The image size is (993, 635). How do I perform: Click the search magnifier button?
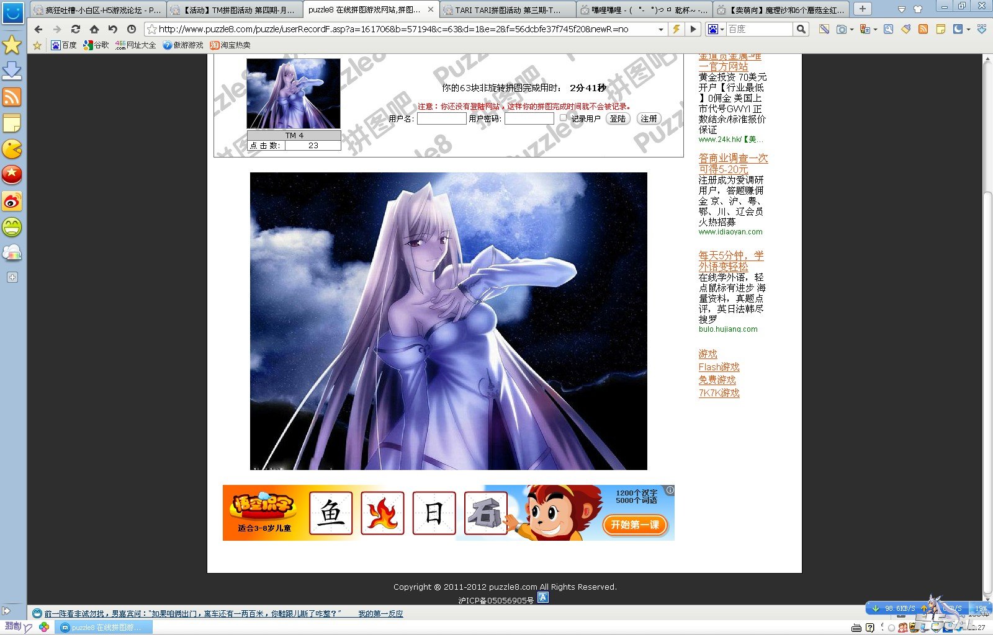click(801, 29)
